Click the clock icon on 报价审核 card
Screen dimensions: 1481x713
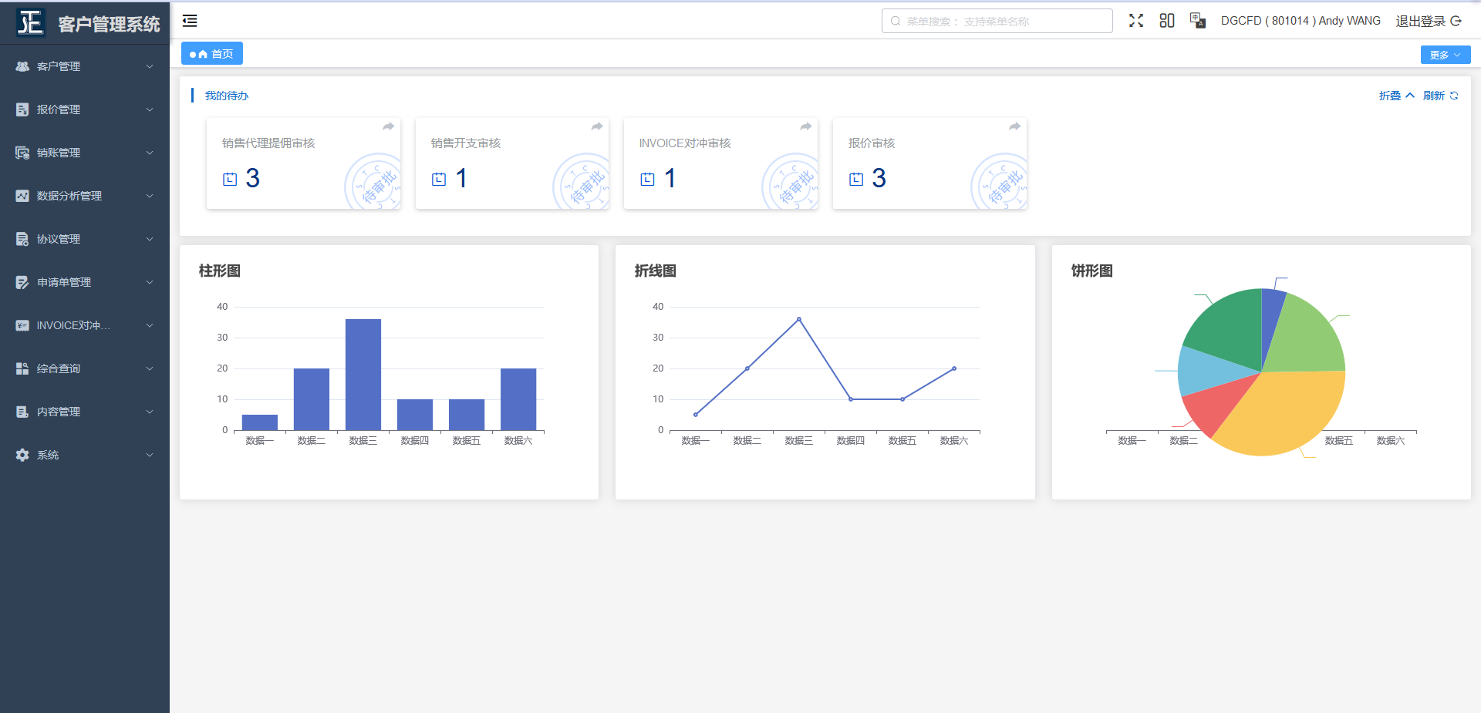(856, 180)
